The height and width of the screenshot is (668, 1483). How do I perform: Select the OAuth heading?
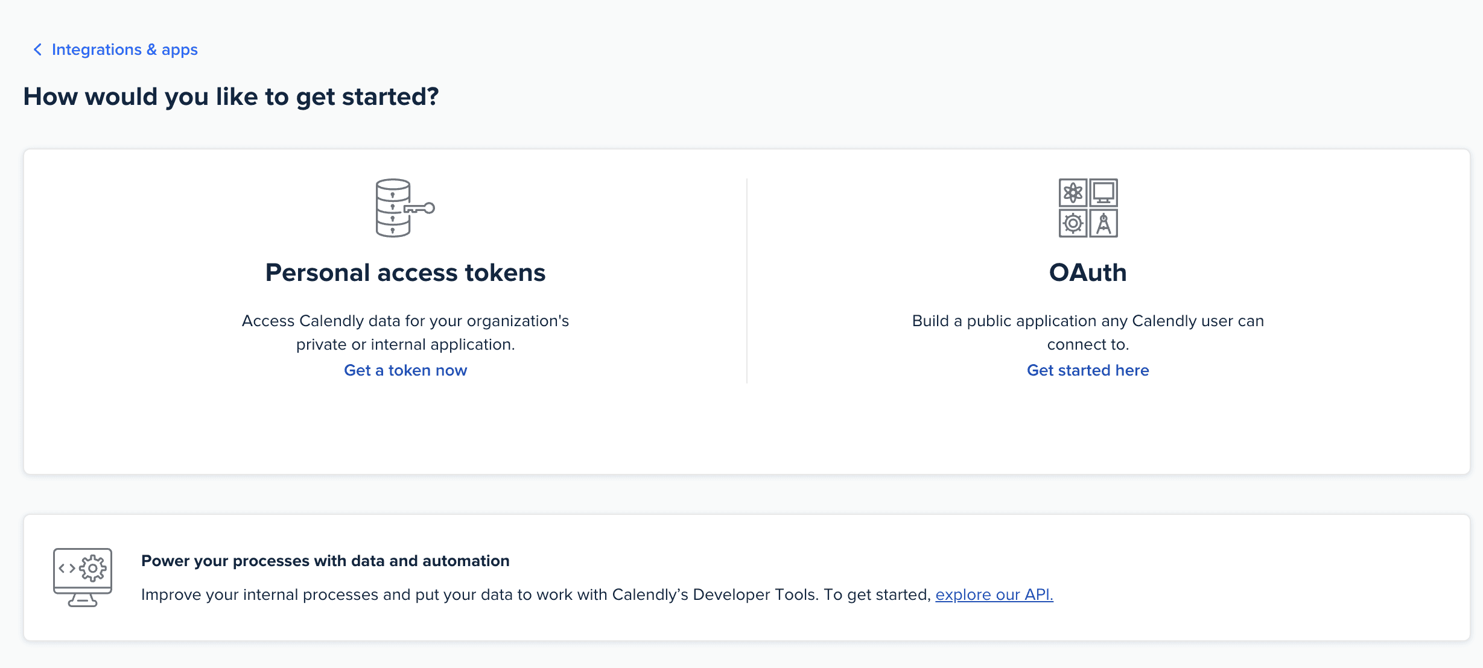coord(1088,273)
